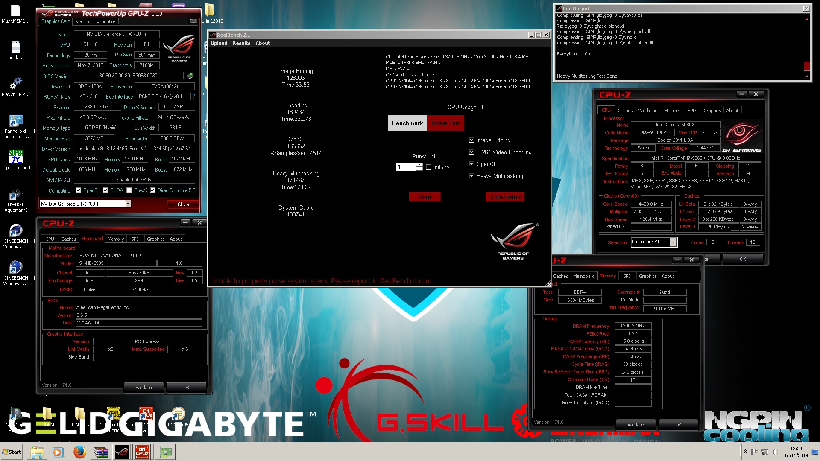Toggle OpenCL benchmark checkbox in RealBench
820x461 pixels.
pos(471,164)
